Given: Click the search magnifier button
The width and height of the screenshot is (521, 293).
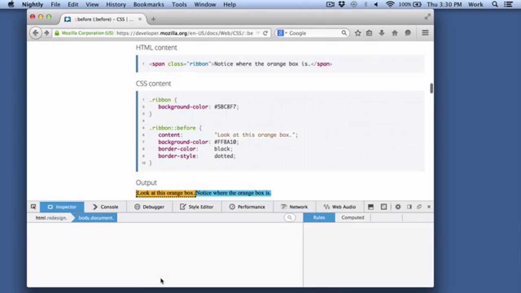Looking at the screenshot, I should (x=344, y=33).
